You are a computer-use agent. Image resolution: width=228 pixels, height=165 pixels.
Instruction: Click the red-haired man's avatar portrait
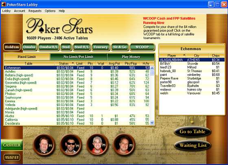pyautogui.click(x=44, y=145)
